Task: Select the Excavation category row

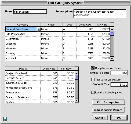Action: (x=23, y=39)
